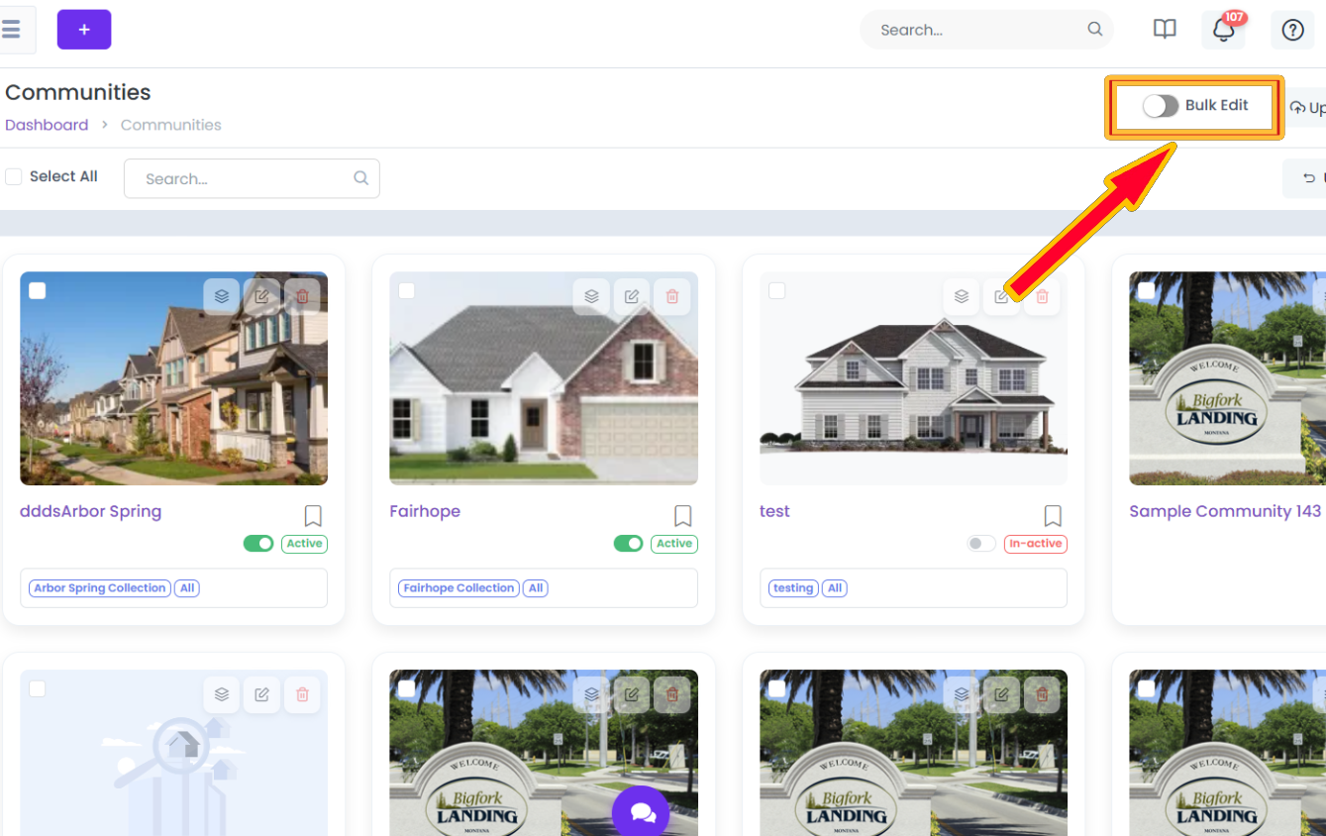Image resolution: width=1326 pixels, height=836 pixels.
Task: Open the Fairhope title link
Action: (425, 511)
